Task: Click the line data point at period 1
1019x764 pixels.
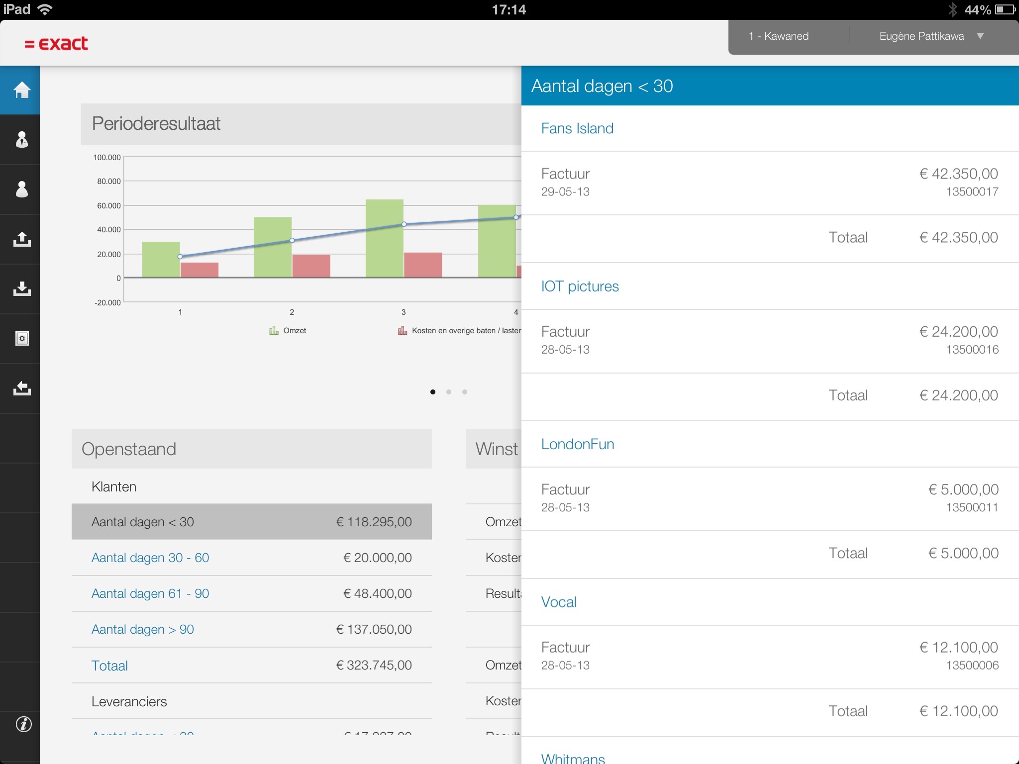Action: 180,257
